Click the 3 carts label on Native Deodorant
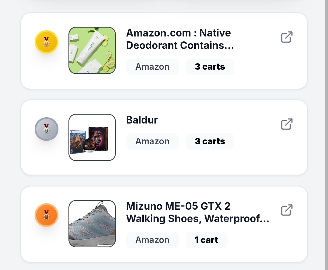The height and width of the screenshot is (270, 328). pyautogui.click(x=210, y=66)
